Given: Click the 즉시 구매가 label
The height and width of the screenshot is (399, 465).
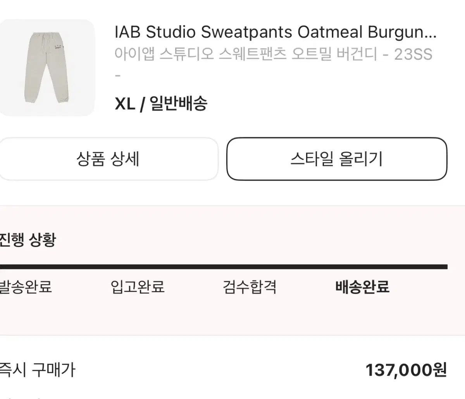Looking at the screenshot, I should pos(38,370).
